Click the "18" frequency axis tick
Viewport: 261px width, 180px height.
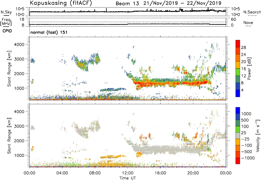[22, 19]
